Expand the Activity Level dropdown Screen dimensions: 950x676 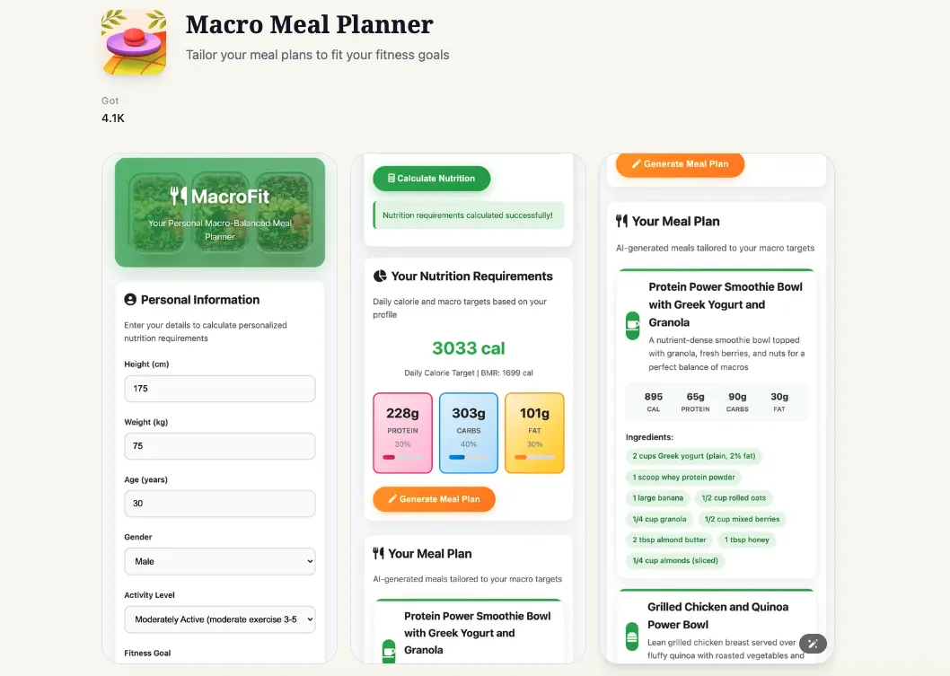[220, 619]
